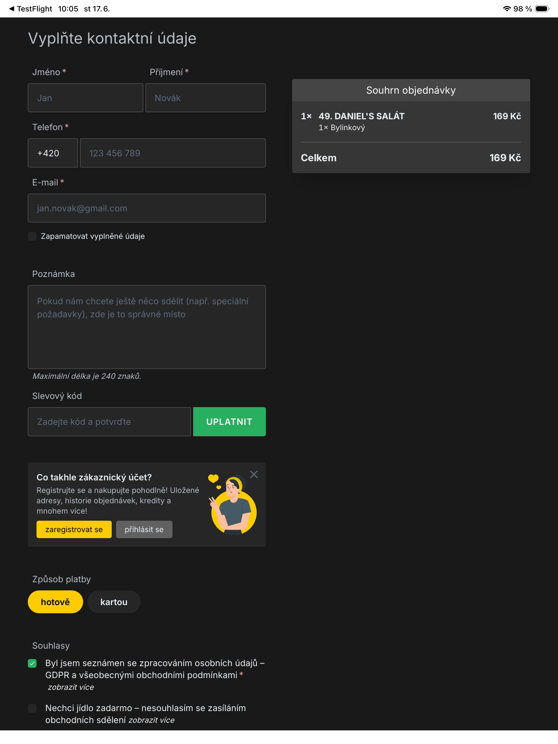Screen dimensions: 558x744
Task: Click the green UPLATNIT button
Action: [x=229, y=422]
